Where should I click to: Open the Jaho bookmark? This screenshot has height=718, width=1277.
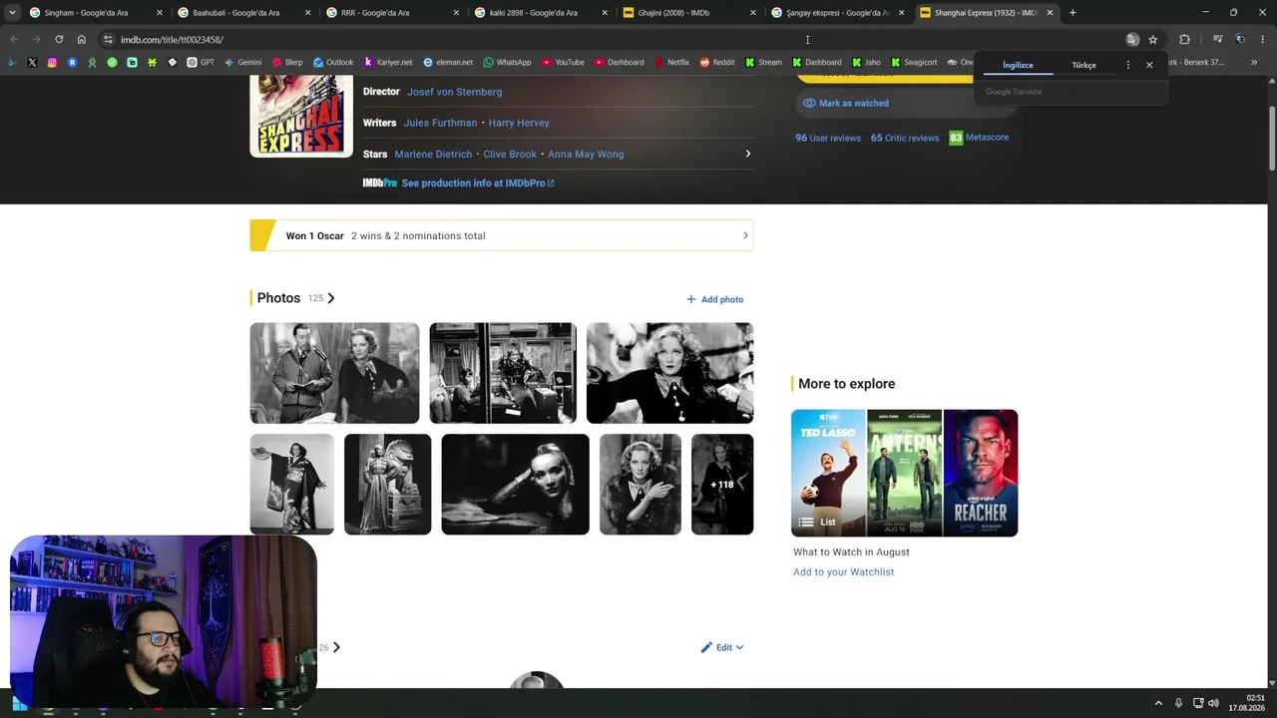click(866, 62)
